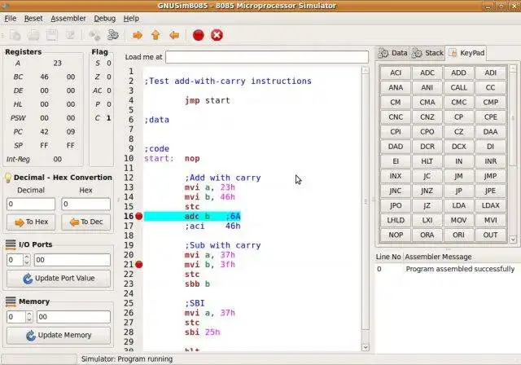521x365 pixels.
Task: Click the Line No column header
Action: click(388, 257)
